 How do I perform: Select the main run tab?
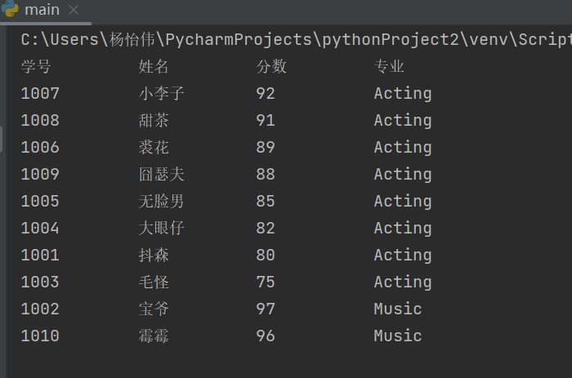[x=42, y=11]
